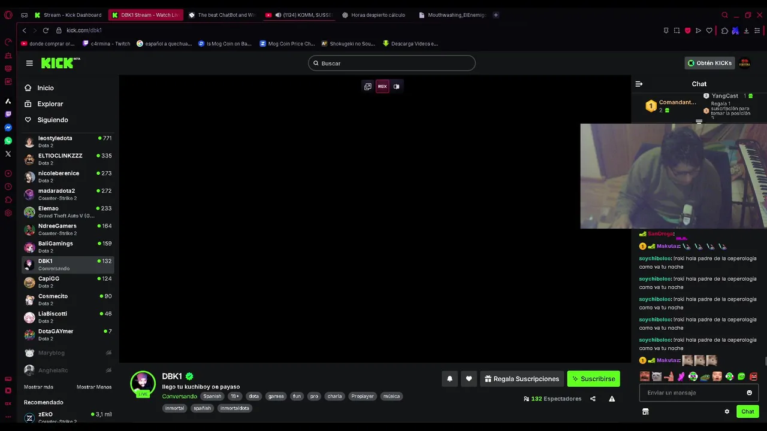Open the DBK1 streamer avatar

coord(143,383)
